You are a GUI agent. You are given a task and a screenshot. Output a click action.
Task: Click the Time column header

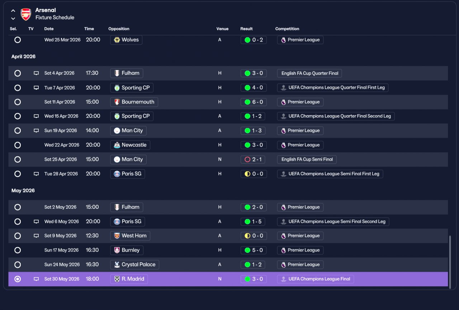click(x=89, y=29)
